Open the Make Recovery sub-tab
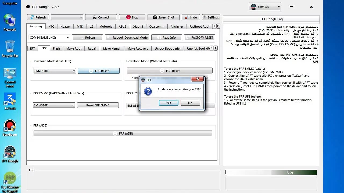344x193 pixels. coord(138,49)
